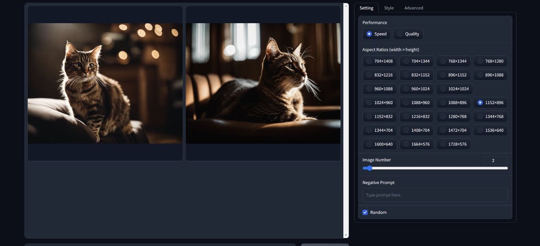Click the gallery scrollbar down arrow
540x246 pixels.
coord(346,235)
